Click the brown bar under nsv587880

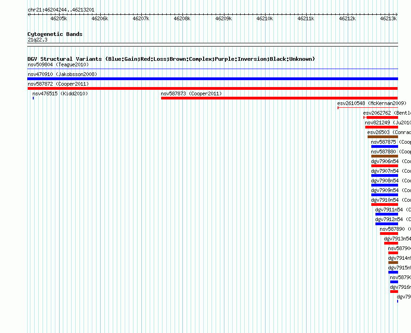385,156
